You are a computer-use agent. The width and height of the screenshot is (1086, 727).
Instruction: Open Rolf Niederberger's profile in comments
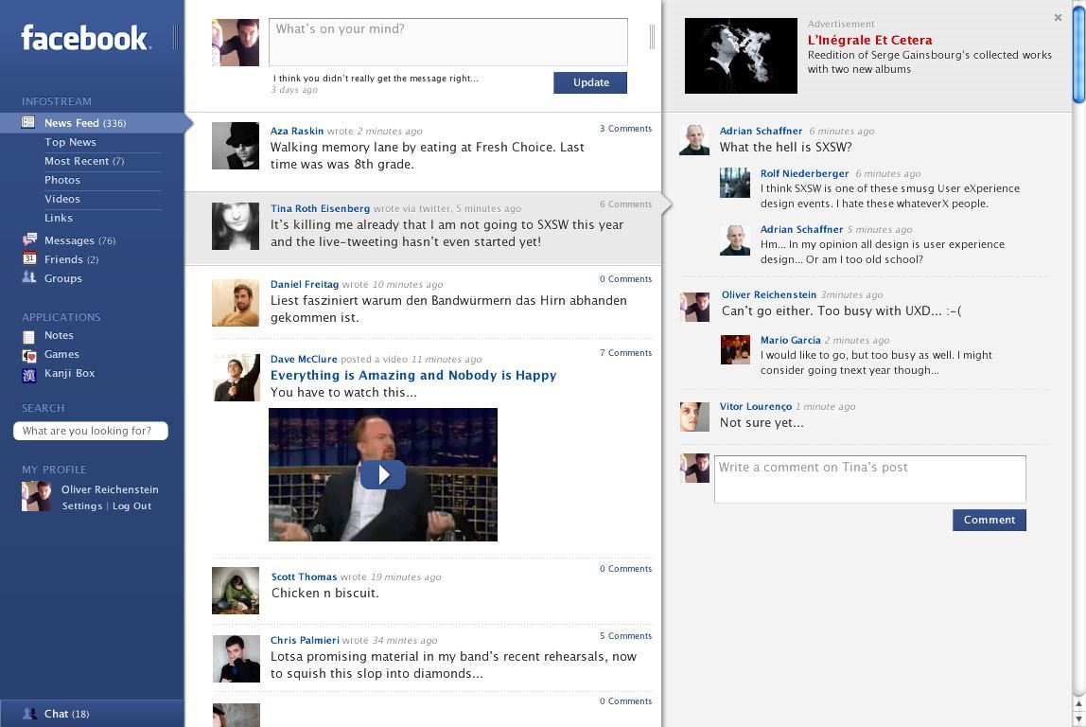tap(804, 173)
